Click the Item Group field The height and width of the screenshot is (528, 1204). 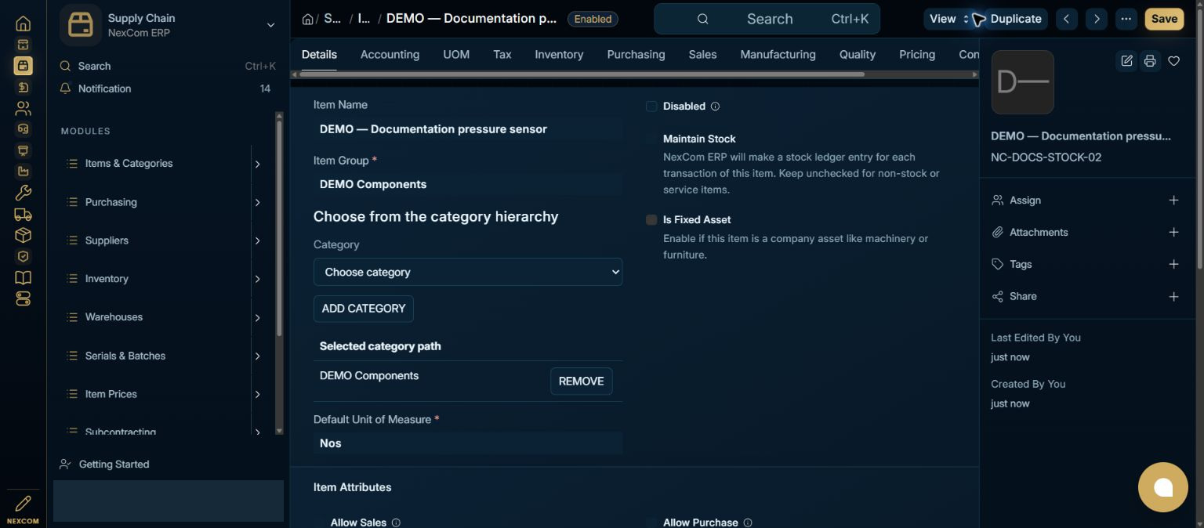468,184
